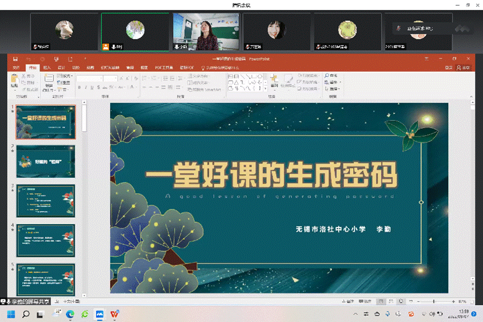
Task: Click the Save icon in quick access toolbar
Action: point(15,59)
